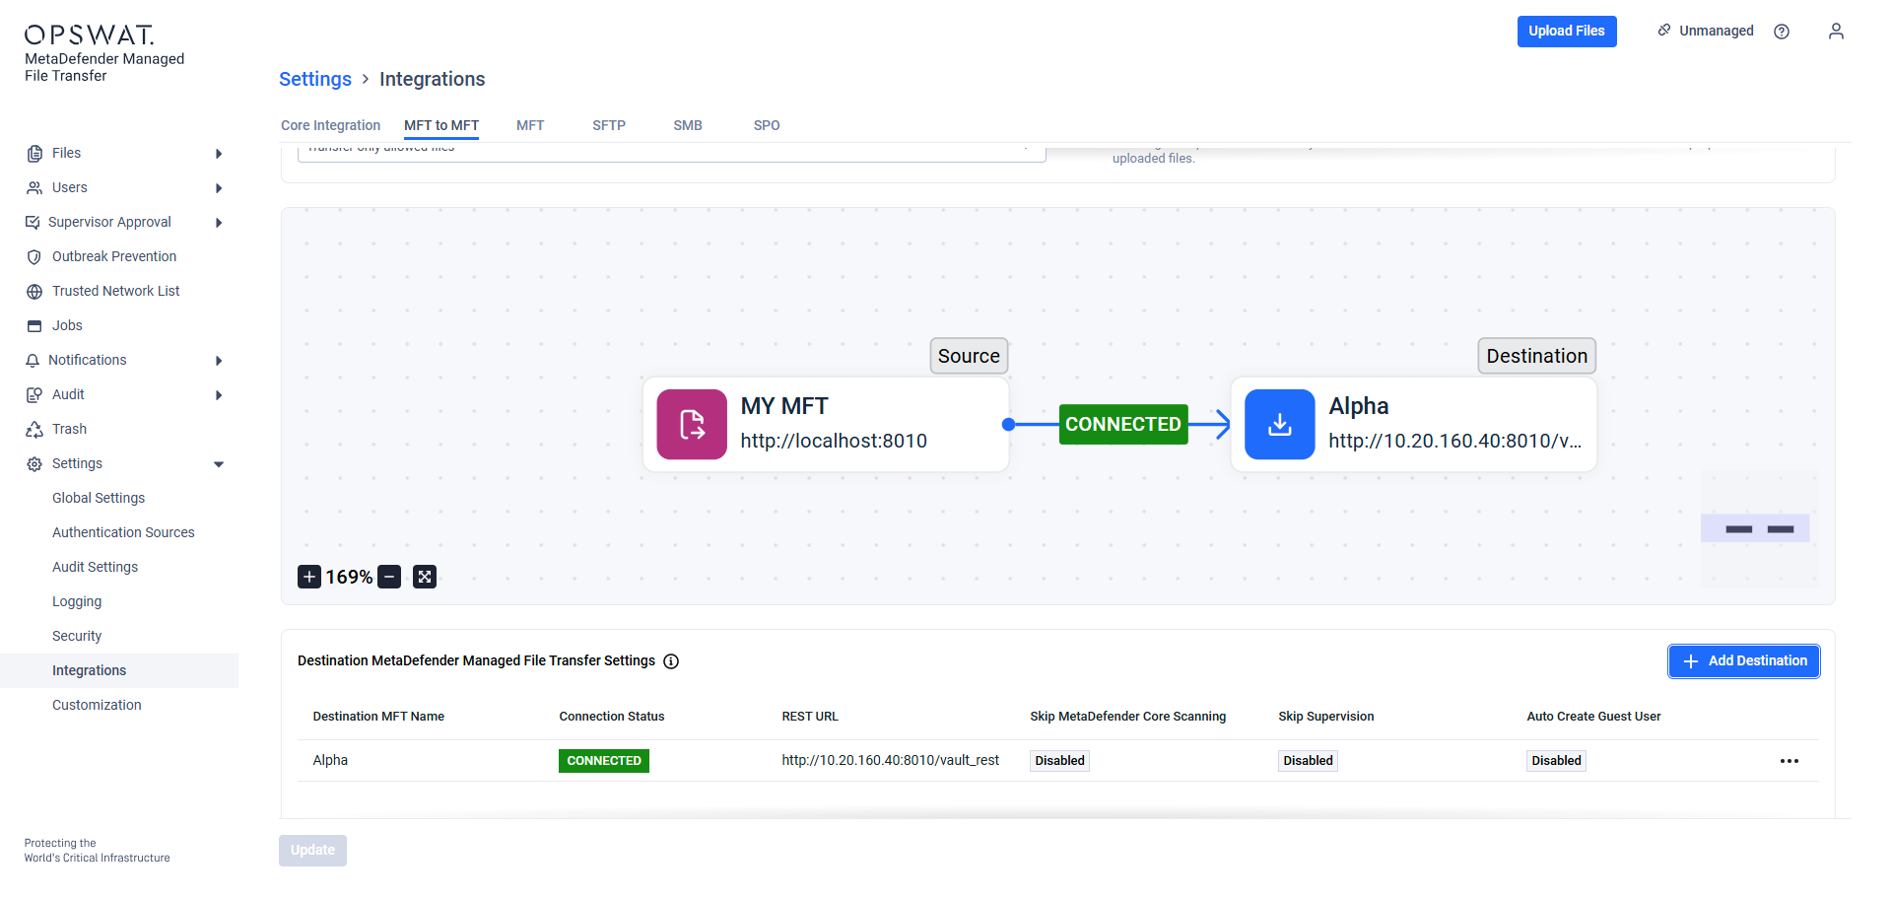The width and height of the screenshot is (1892, 898).
Task: Click the 169% zoom level text
Action: (350, 578)
